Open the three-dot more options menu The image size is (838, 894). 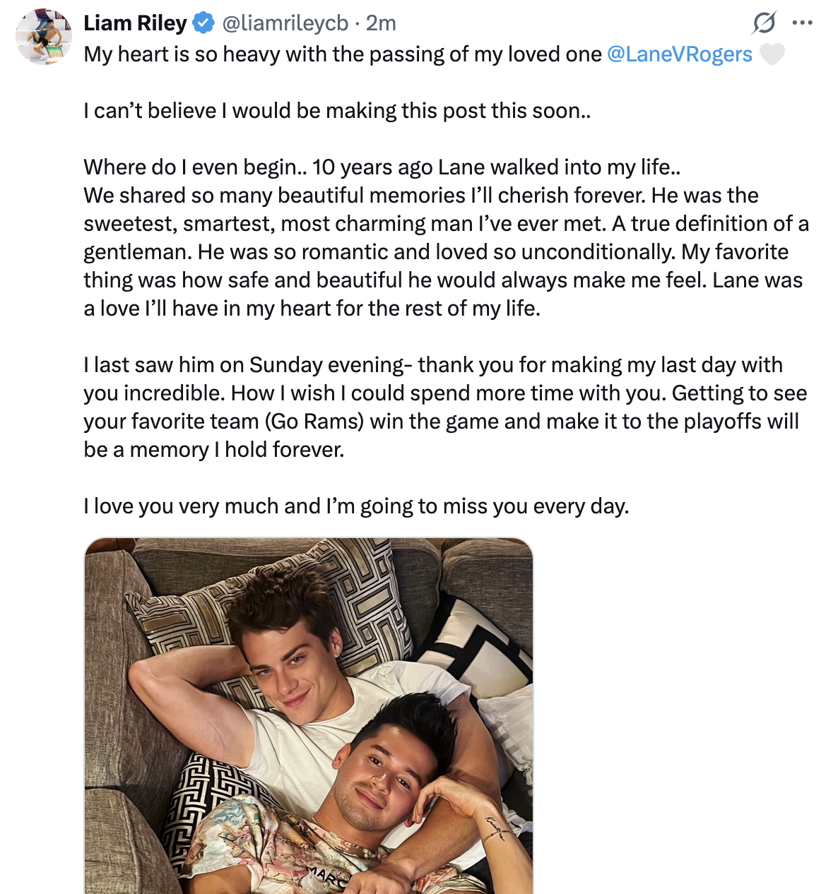(802, 23)
